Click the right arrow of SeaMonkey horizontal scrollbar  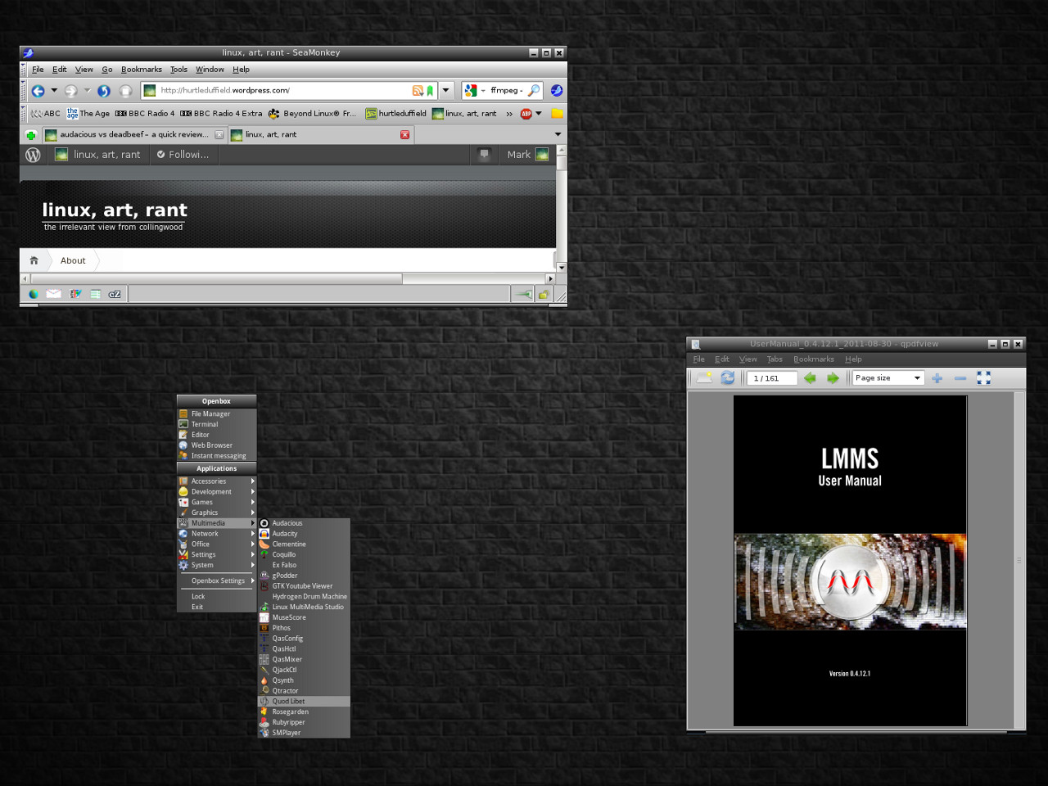pos(550,279)
